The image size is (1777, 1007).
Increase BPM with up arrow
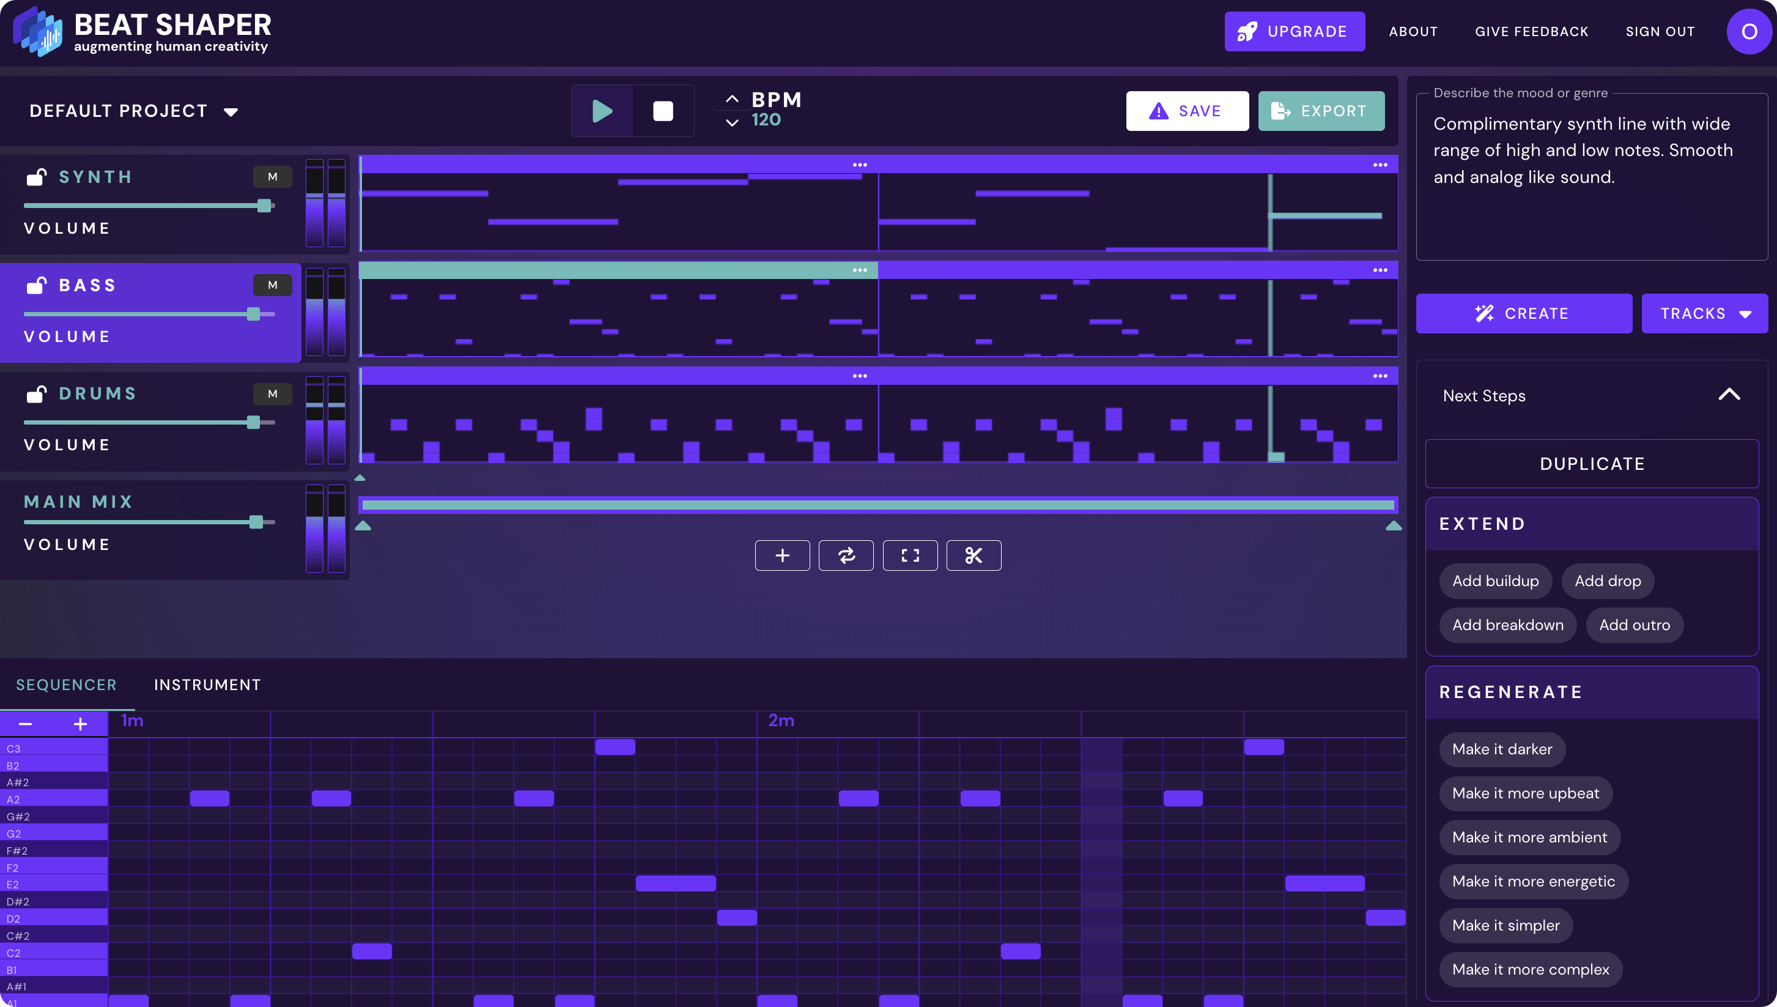point(732,99)
